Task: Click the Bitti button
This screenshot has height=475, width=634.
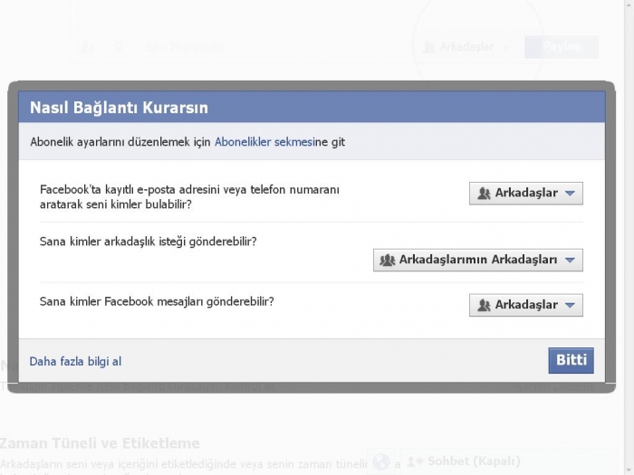Action: [x=571, y=360]
